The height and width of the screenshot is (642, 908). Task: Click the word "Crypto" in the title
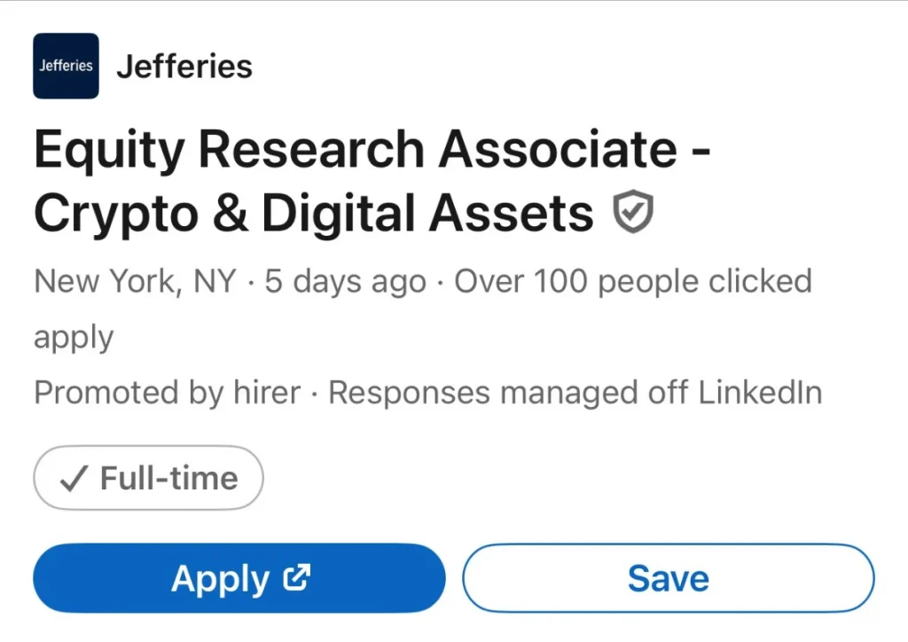[x=120, y=214]
